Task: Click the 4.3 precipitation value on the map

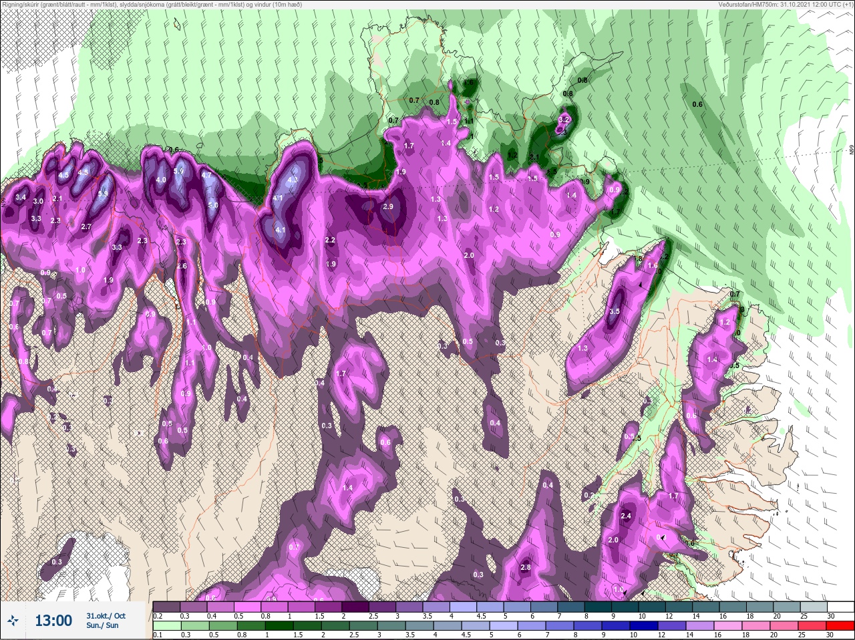Action: click(292, 180)
